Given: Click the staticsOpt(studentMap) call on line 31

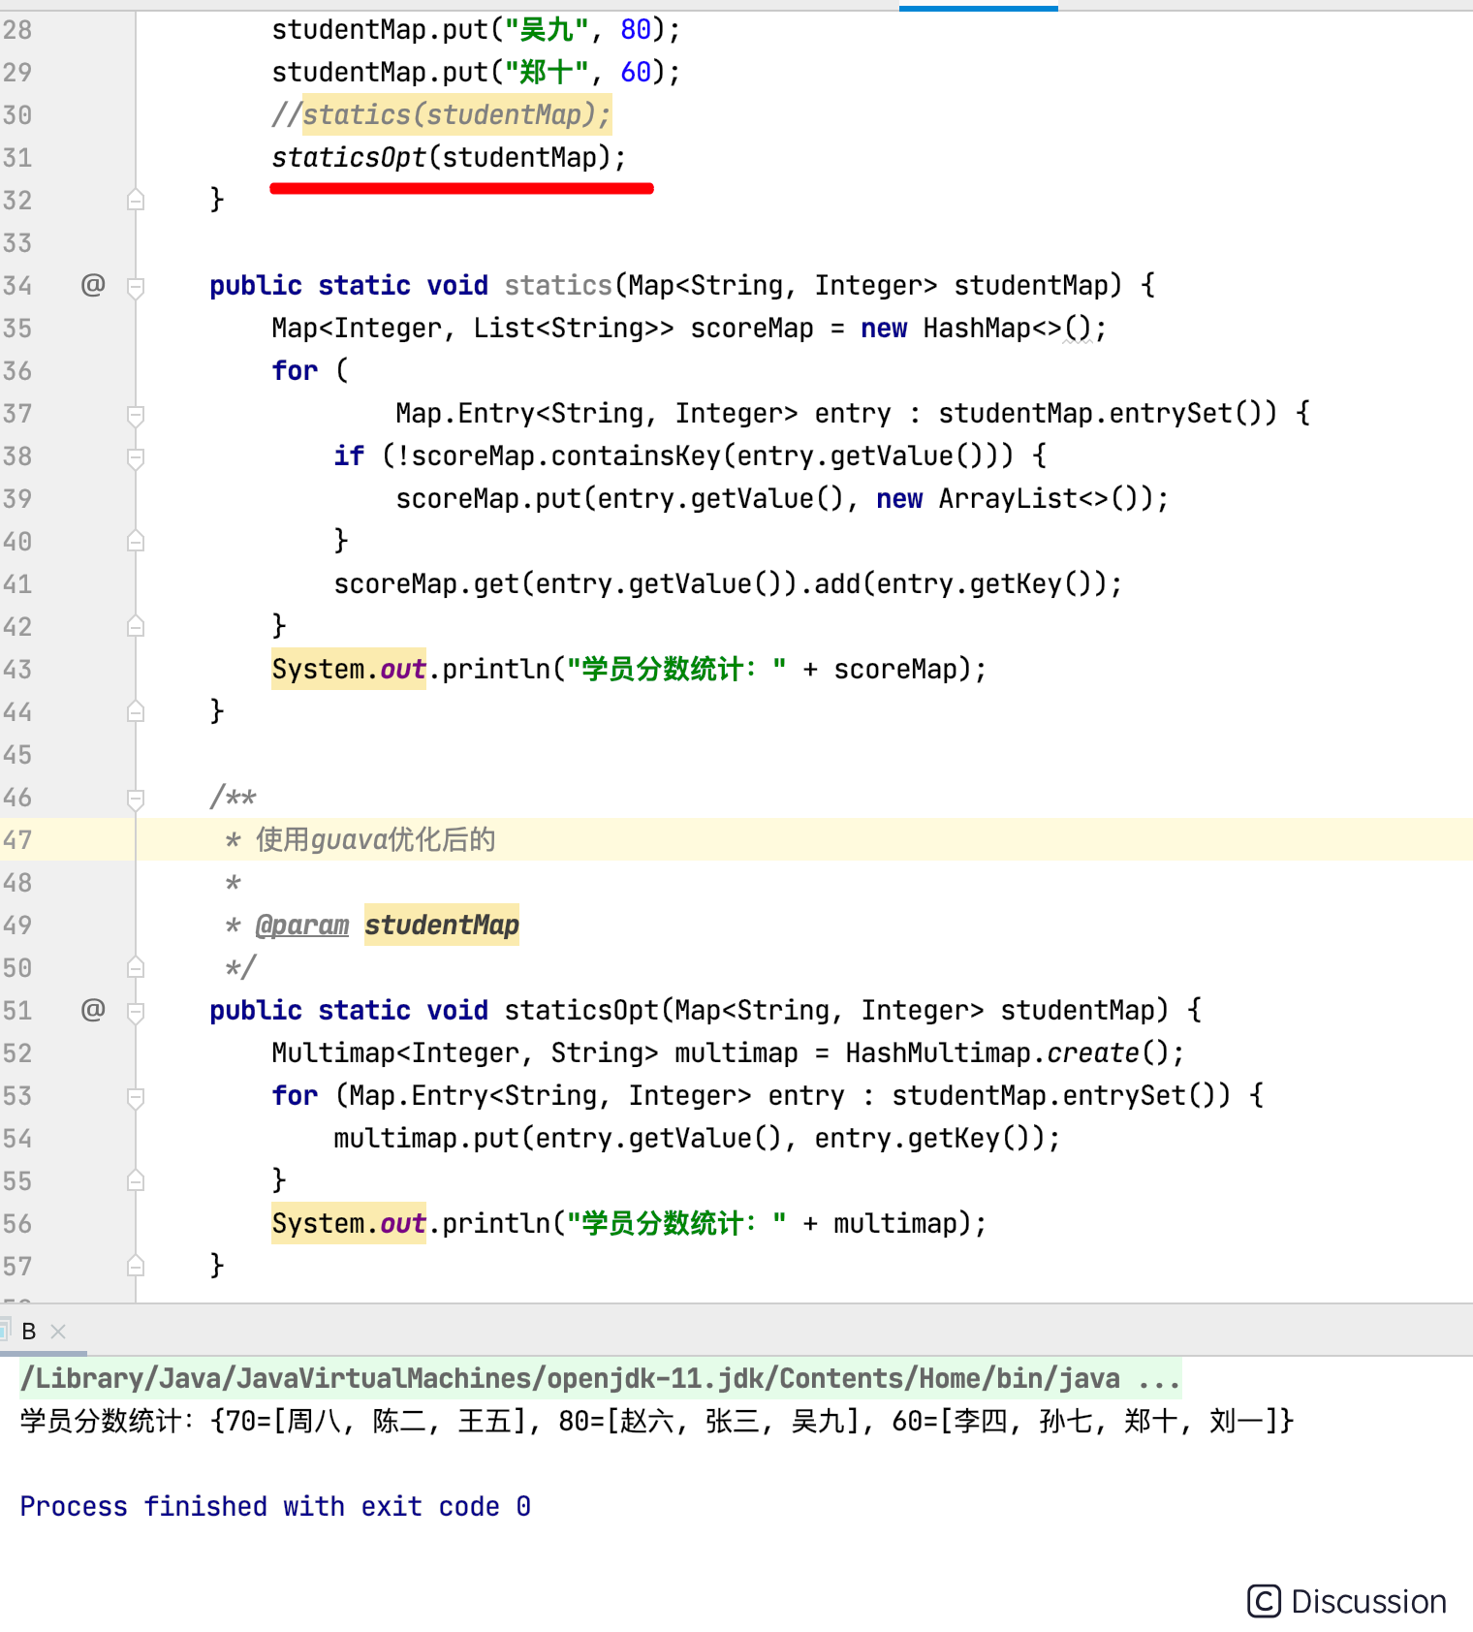Looking at the screenshot, I should [449, 157].
